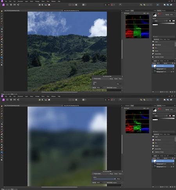Click Delete in top blur dialog
This screenshot has width=176, height=190.
(116, 79)
